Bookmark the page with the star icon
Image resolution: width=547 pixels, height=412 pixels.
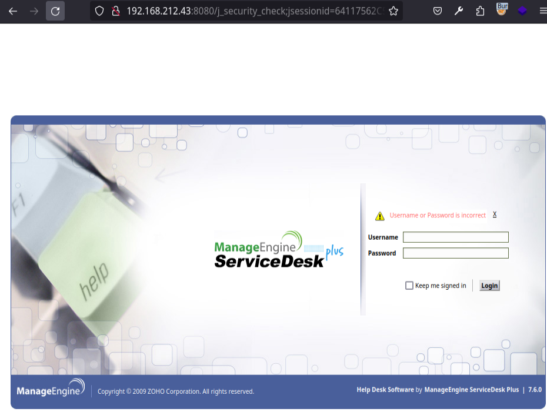pos(393,11)
